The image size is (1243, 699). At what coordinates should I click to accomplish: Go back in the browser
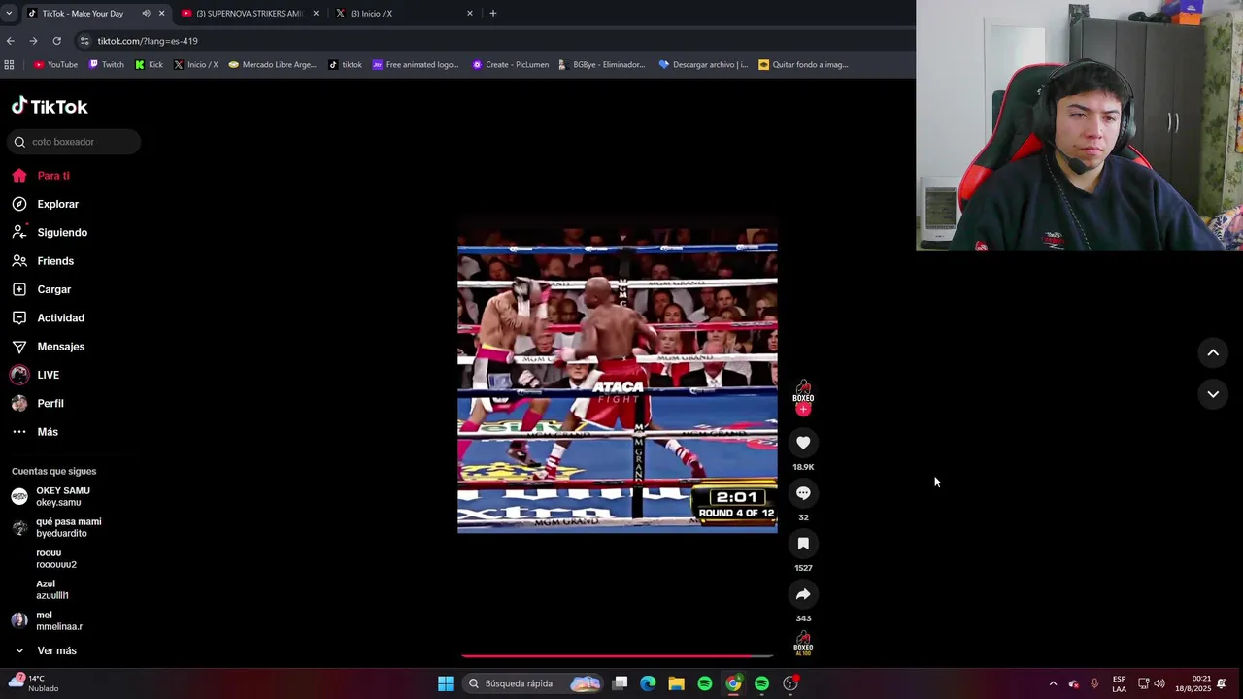[11, 41]
